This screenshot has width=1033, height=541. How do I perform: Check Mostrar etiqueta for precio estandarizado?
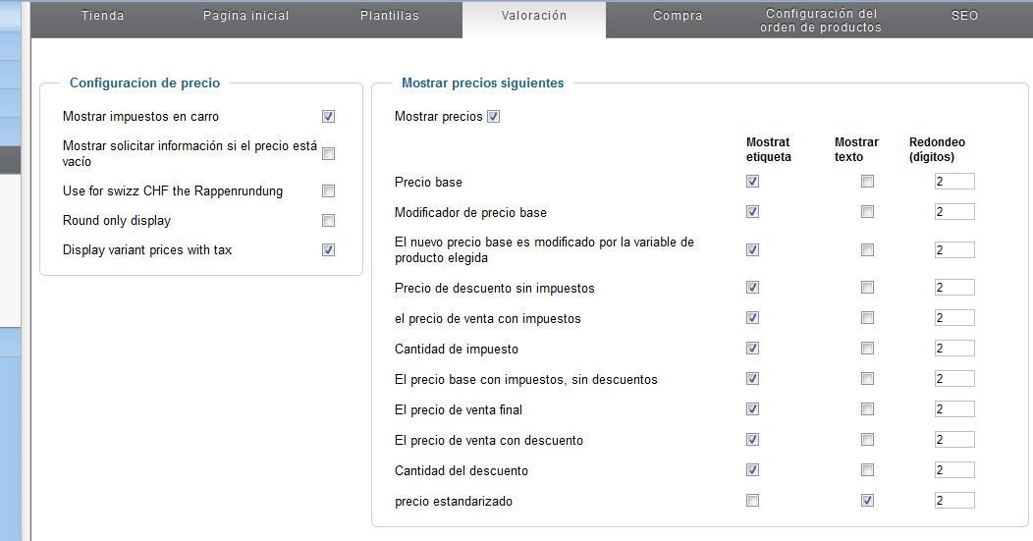pos(752,500)
